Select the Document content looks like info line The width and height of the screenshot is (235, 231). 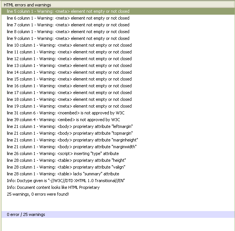118,187
